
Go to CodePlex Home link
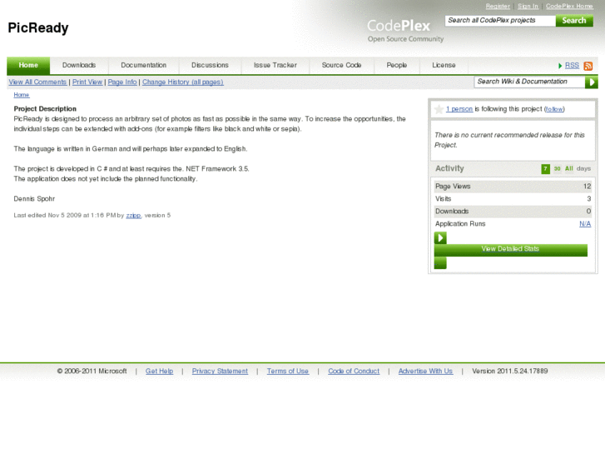[569, 6]
